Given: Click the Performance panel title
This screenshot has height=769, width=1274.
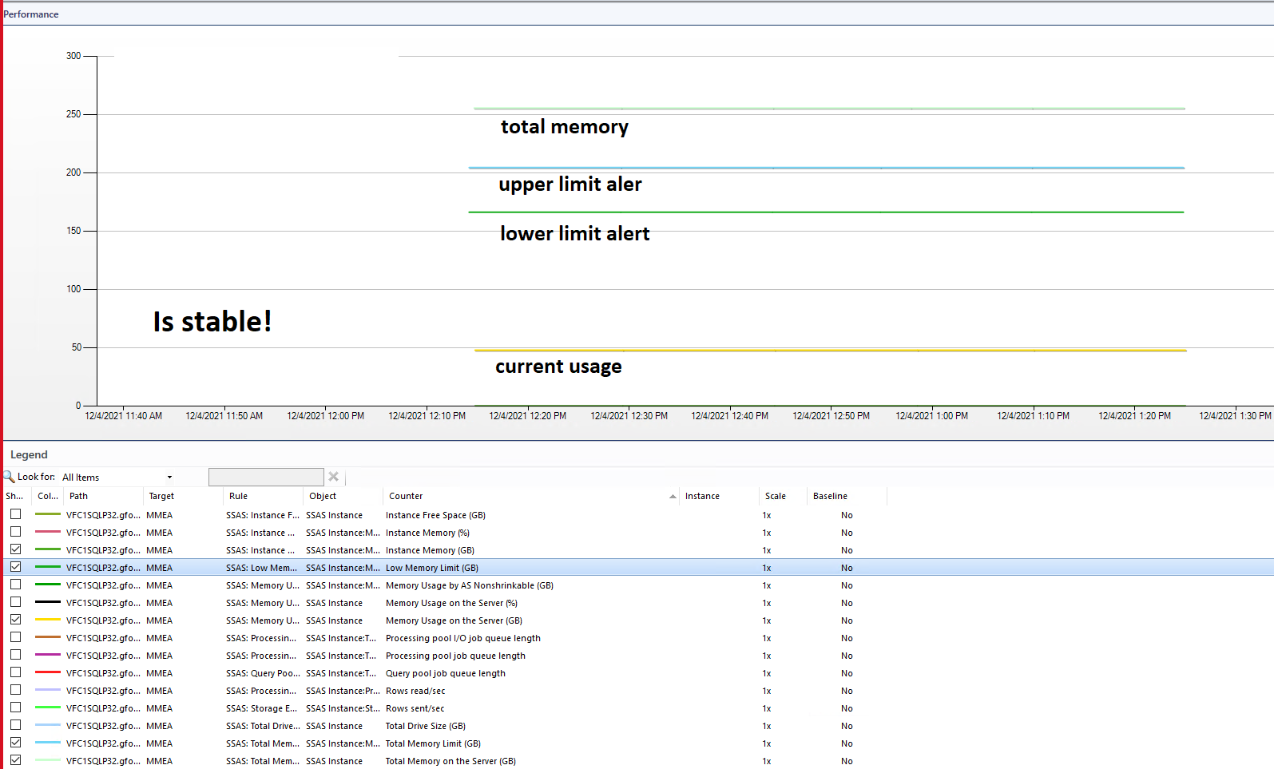Looking at the screenshot, I should 31,14.
